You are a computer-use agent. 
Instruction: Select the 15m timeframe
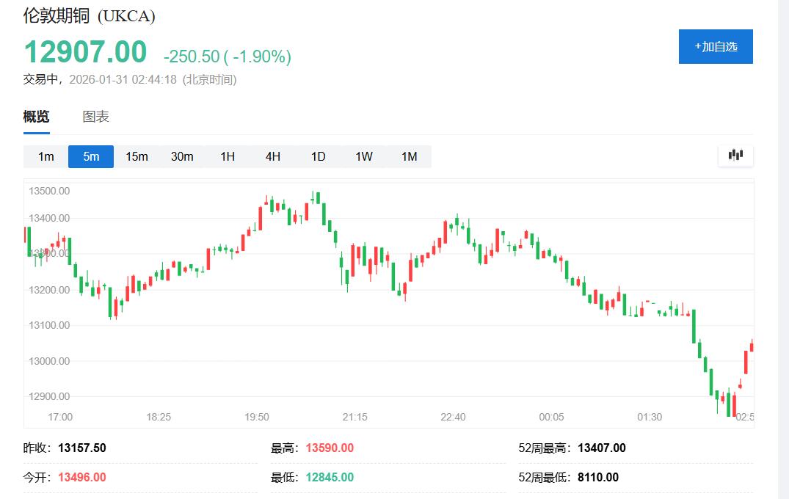tap(137, 156)
